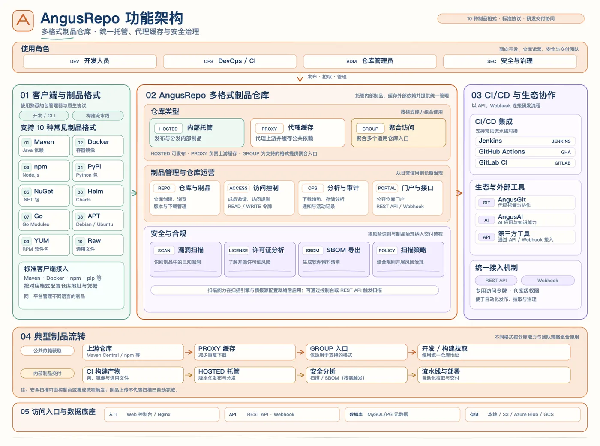This screenshot has height=446, width=600.
Task: Click the 构建流水线 pill
Action: click(x=98, y=116)
